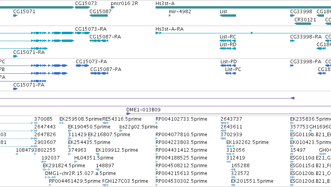Click EST 148897

(x=105, y=166)
